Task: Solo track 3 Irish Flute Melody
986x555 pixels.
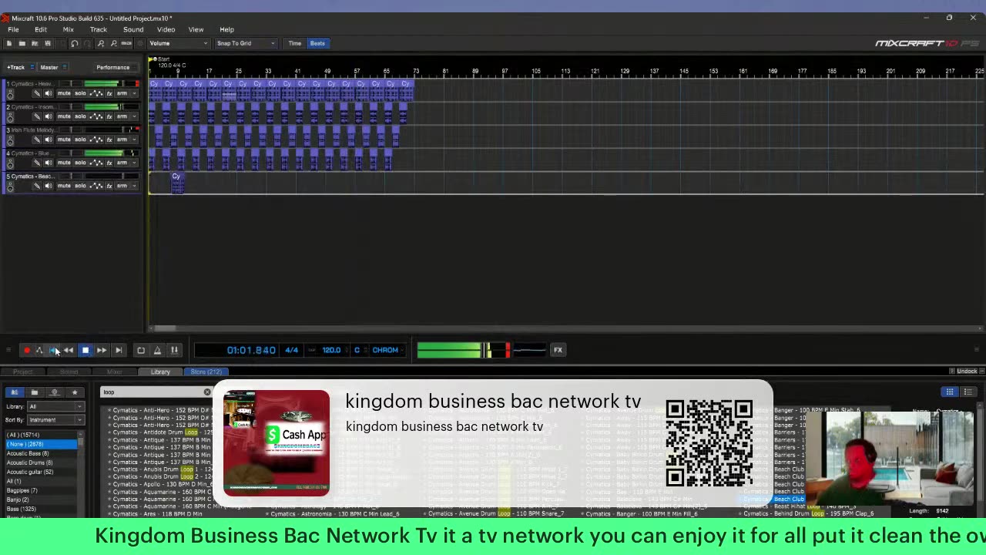Action: (80, 140)
